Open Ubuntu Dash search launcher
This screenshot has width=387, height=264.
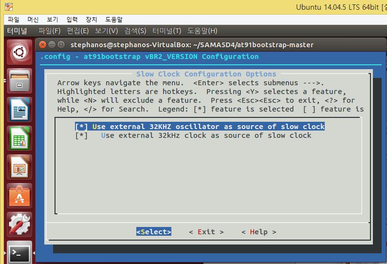click(x=19, y=52)
